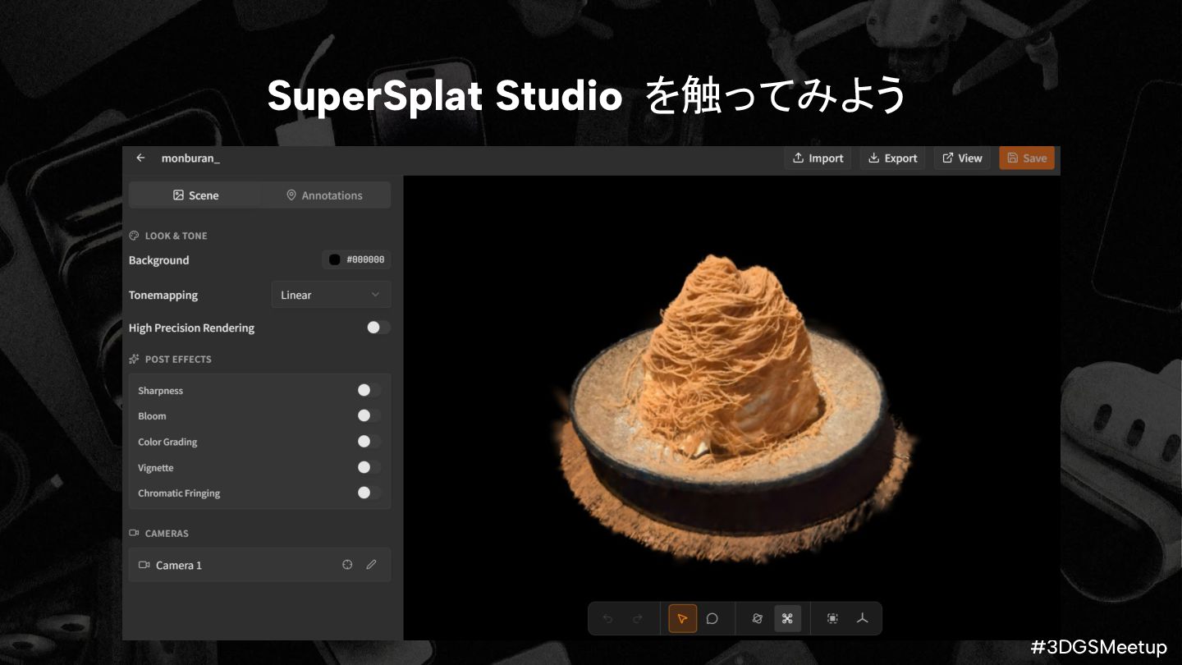
Task: Edit Camera 1 with the pencil icon
Action: (371, 565)
